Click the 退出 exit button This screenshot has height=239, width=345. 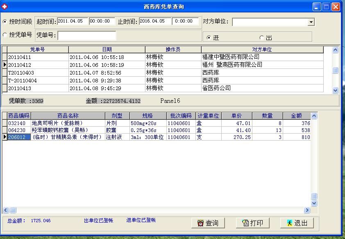pos(297,223)
